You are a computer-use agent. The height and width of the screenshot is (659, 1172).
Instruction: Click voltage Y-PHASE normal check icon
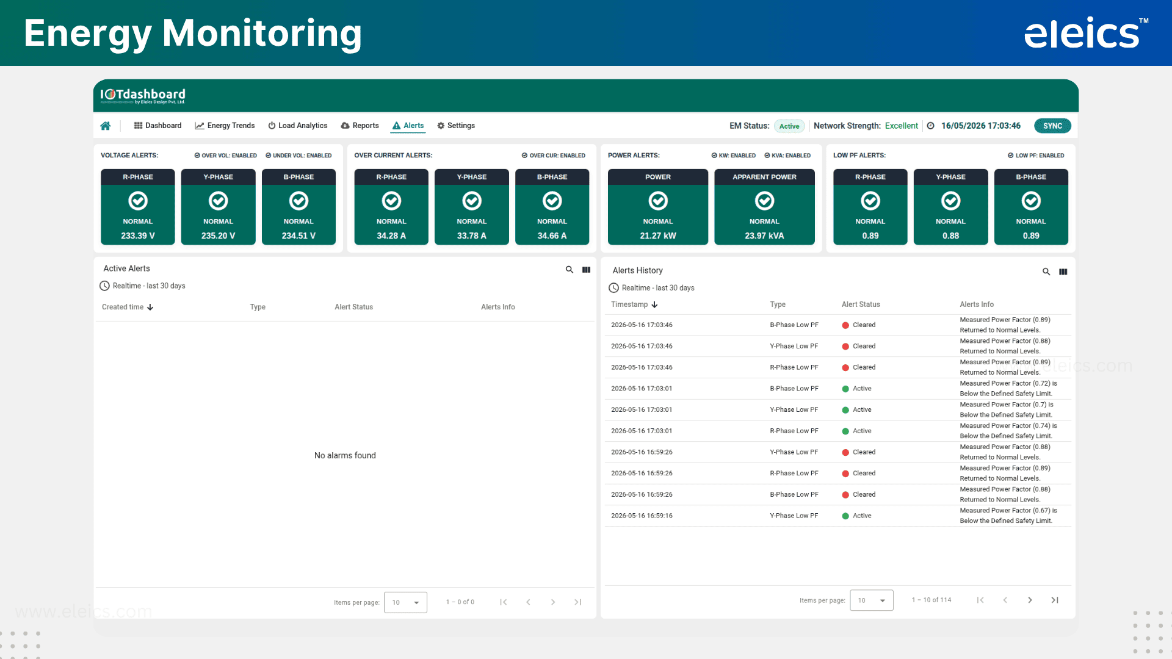click(x=219, y=201)
